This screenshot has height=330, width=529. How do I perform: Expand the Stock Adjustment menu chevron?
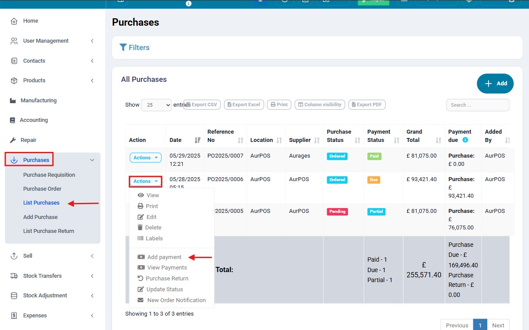92,296
